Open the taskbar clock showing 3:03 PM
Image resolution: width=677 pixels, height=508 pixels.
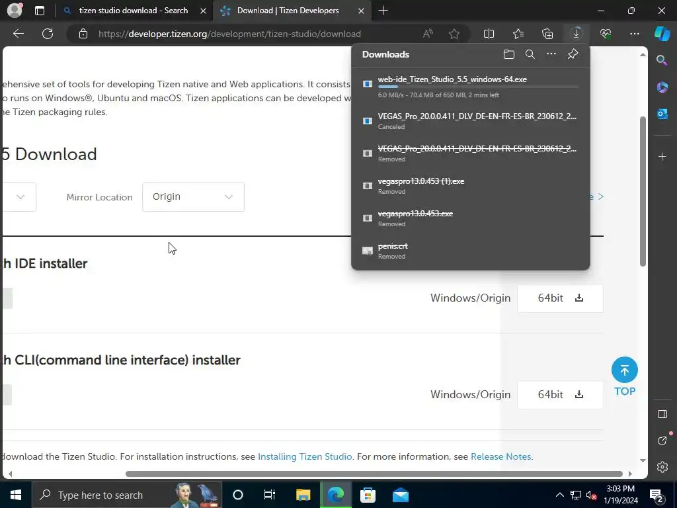620,495
